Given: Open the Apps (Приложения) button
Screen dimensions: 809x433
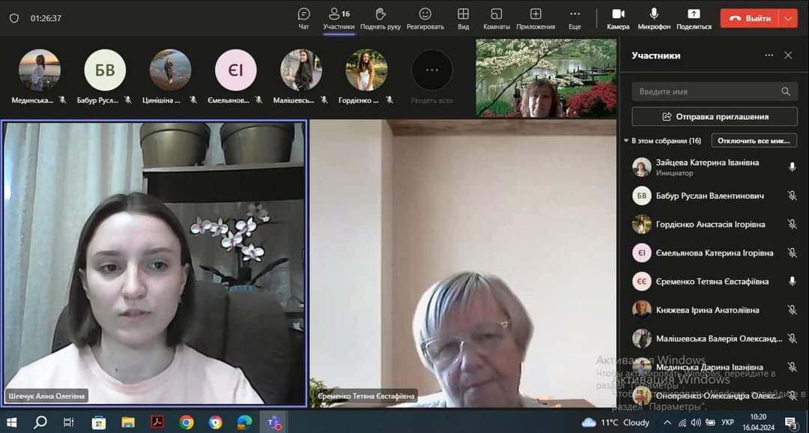Looking at the screenshot, I should (536, 19).
